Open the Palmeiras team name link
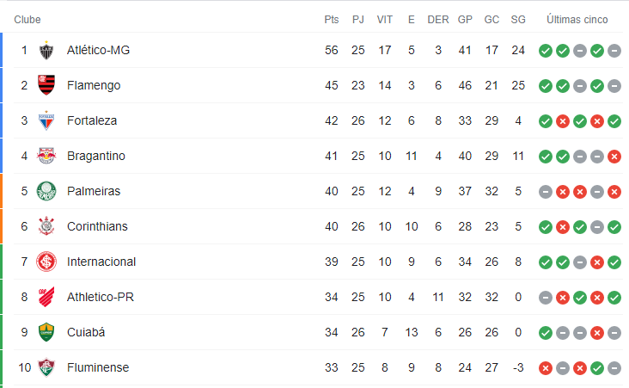629x388 pixels. click(94, 191)
